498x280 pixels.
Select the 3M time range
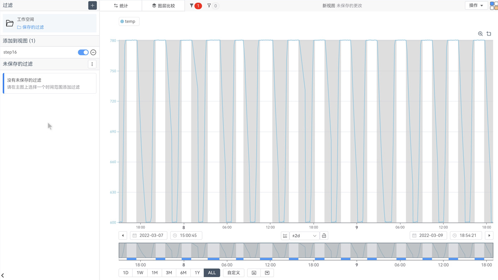click(169, 273)
